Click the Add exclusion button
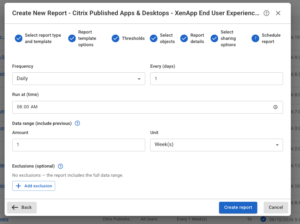 pyautogui.click(x=34, y=186)
